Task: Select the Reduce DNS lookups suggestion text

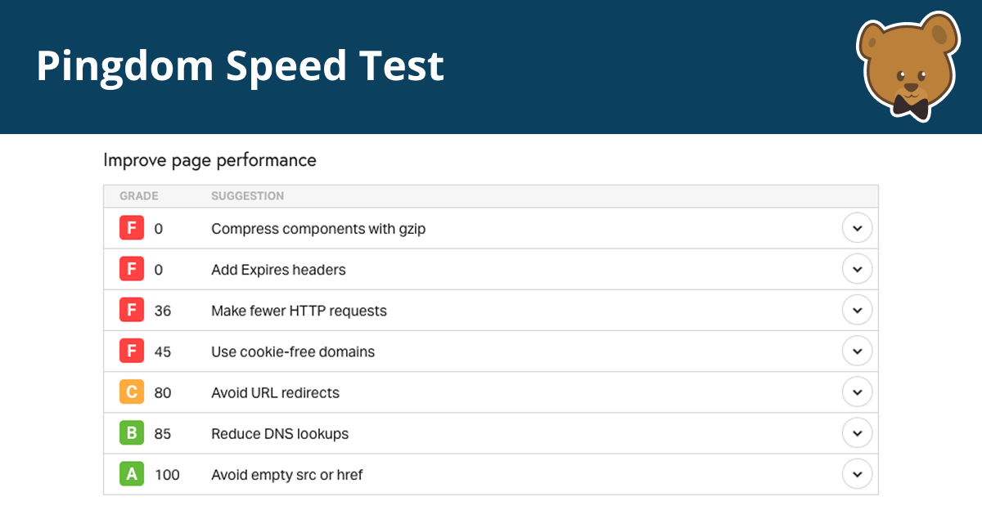Action: point(280,433)
